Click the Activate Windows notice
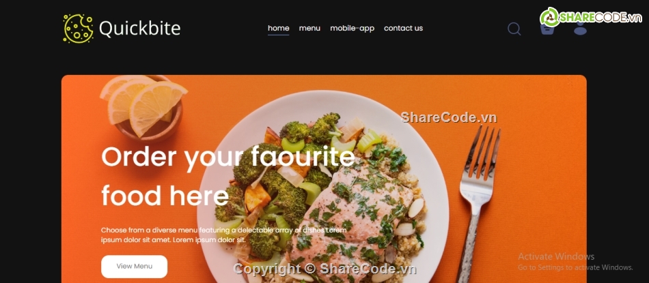649x283 pixels. click(x=575, y=261)
